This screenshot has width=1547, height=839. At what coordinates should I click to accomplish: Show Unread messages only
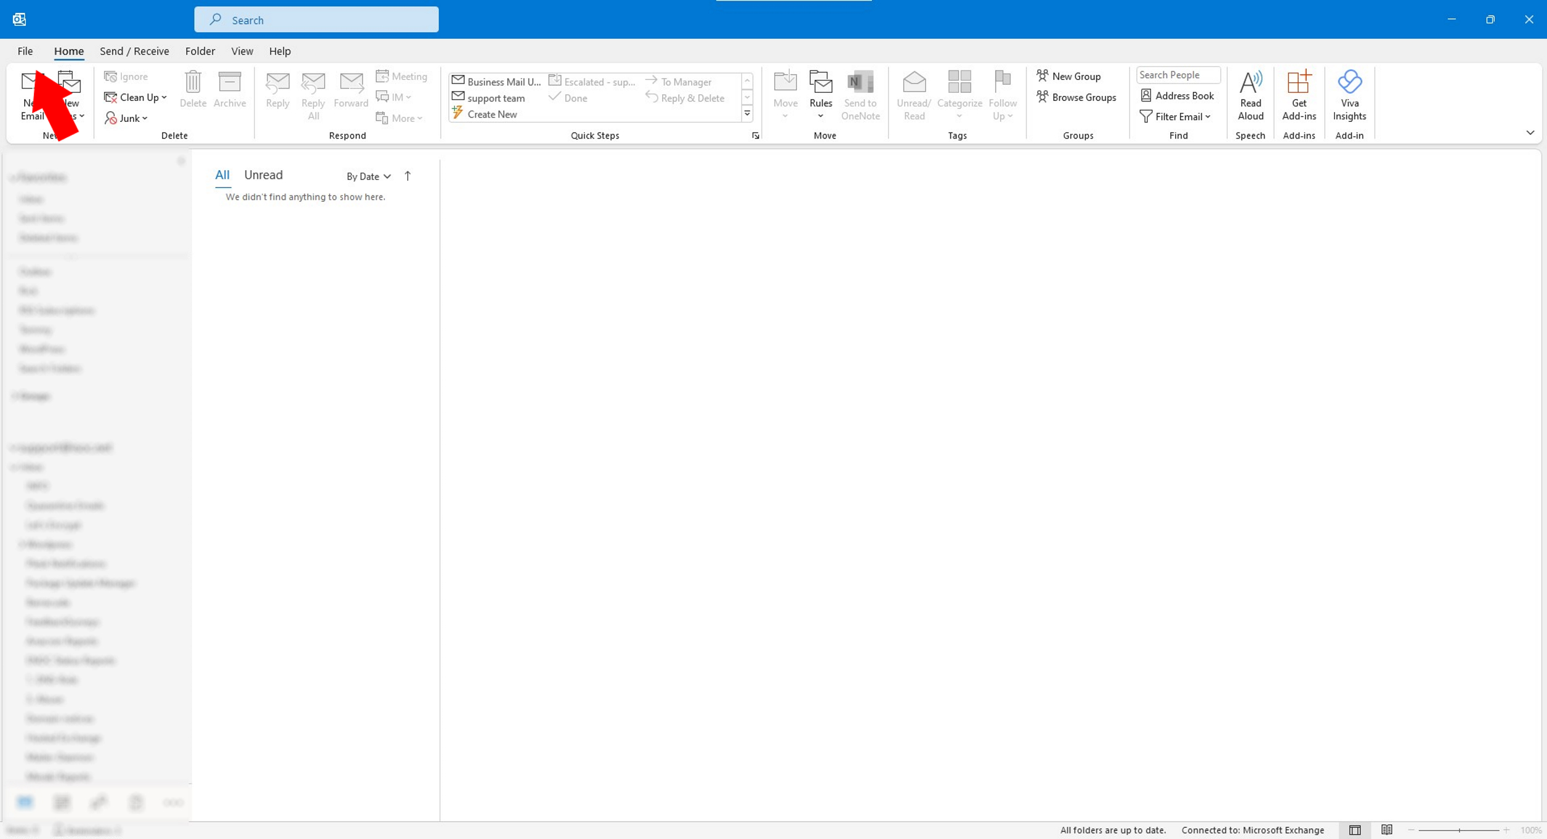(x=263, y=175)
